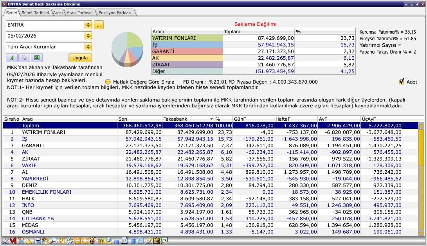The width and height of the screenshot is (427, 246).
Task: Switch to the Senet Tarihsel tab
Action: (35, 12)
